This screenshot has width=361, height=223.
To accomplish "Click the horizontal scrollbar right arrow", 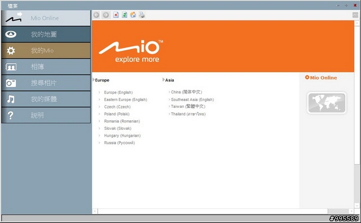I will point(351,211).
